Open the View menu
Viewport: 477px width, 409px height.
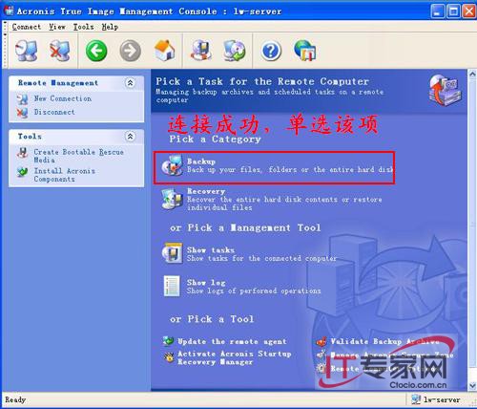pos(57,27)
